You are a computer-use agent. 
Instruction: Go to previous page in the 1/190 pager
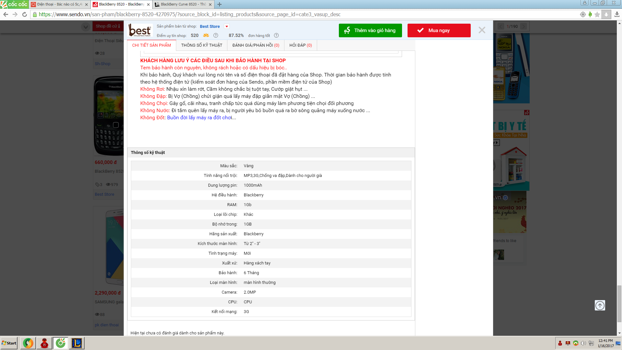[501, 26]
